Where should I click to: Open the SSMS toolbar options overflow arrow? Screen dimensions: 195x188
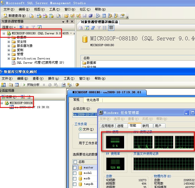(x=127, y=17)
